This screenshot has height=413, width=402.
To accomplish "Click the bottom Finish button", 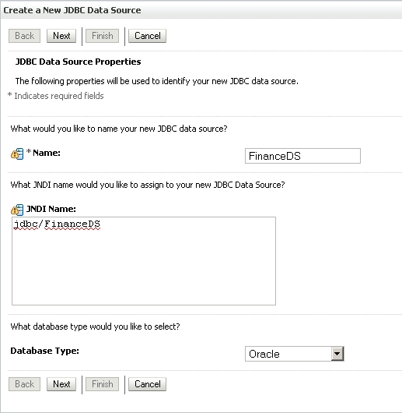I will 102,384.
